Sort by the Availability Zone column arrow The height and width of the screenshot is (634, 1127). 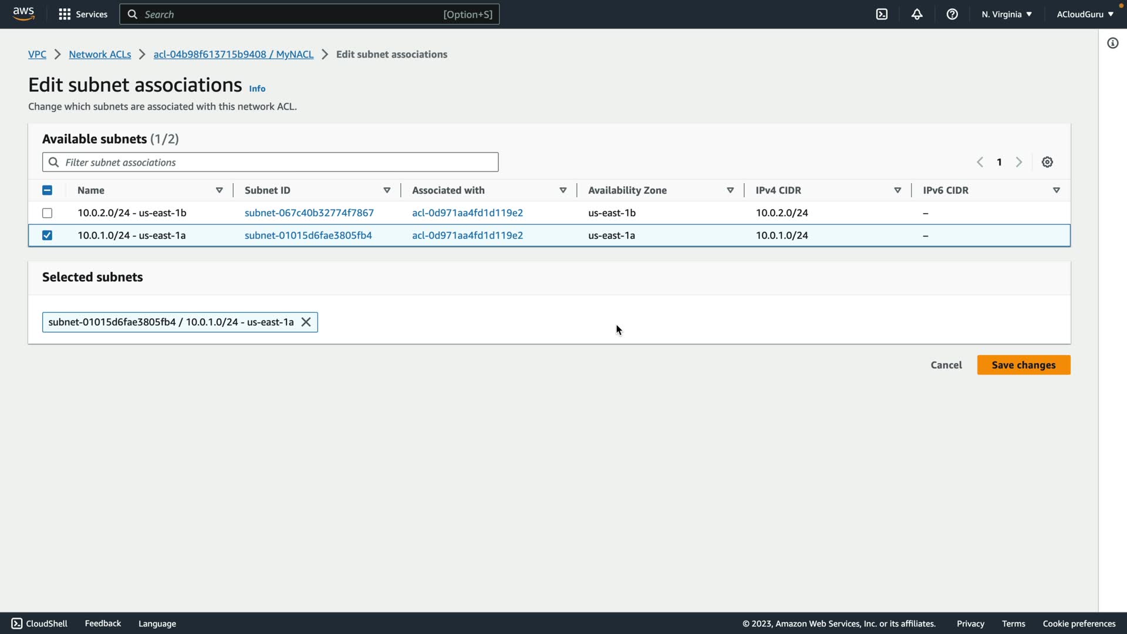[x=730, y=190]
